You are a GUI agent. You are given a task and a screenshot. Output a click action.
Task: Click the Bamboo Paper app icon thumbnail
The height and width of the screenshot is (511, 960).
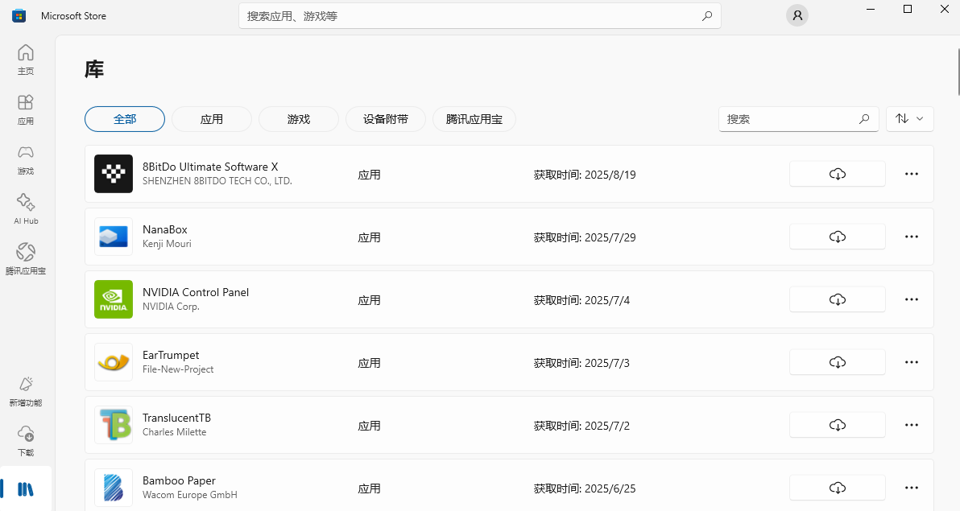pos(114,488)
